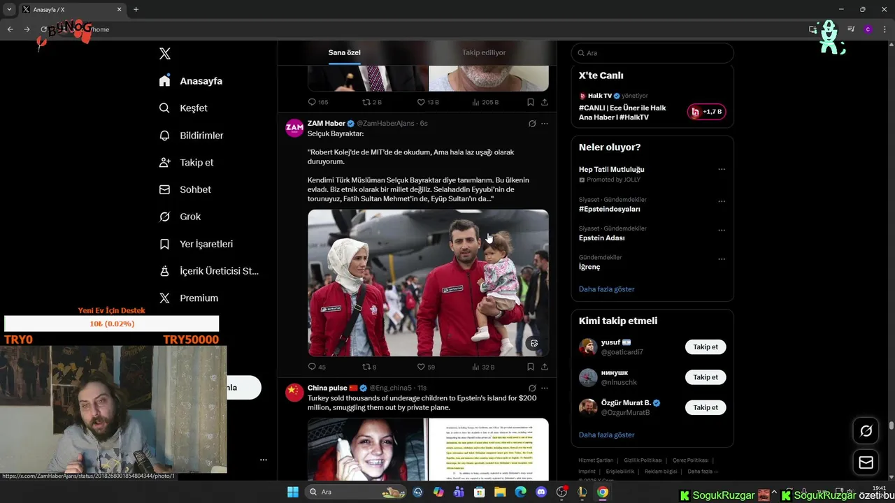Open Grok explain icon on ZAM Haber post

[532, 124]
